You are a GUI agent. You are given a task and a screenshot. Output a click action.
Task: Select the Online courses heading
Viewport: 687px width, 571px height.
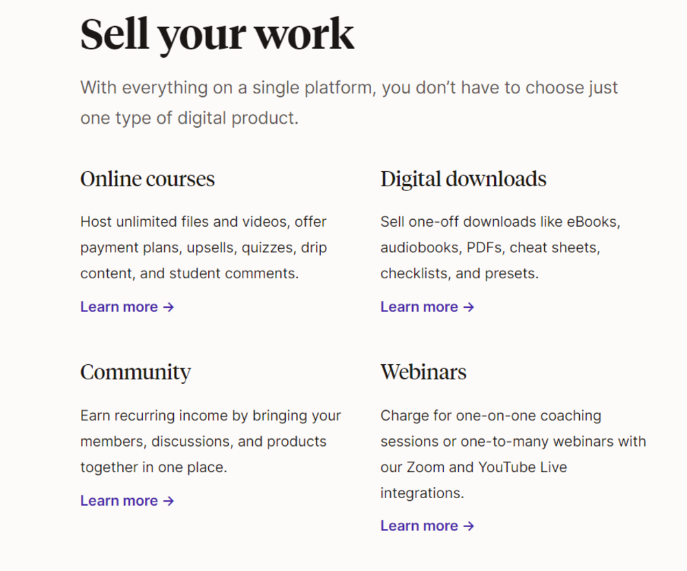click(147, 179)
